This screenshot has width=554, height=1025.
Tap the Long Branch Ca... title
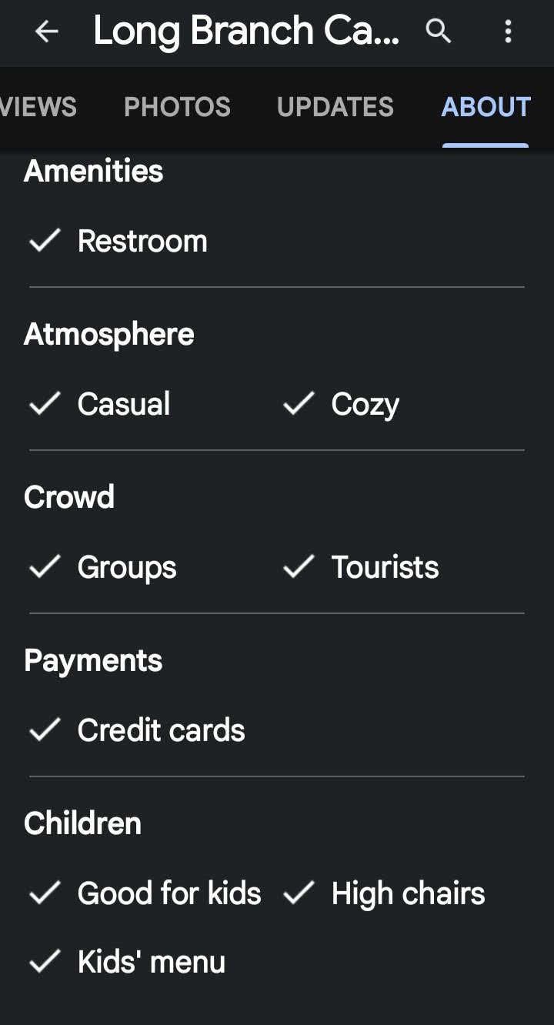246,32
